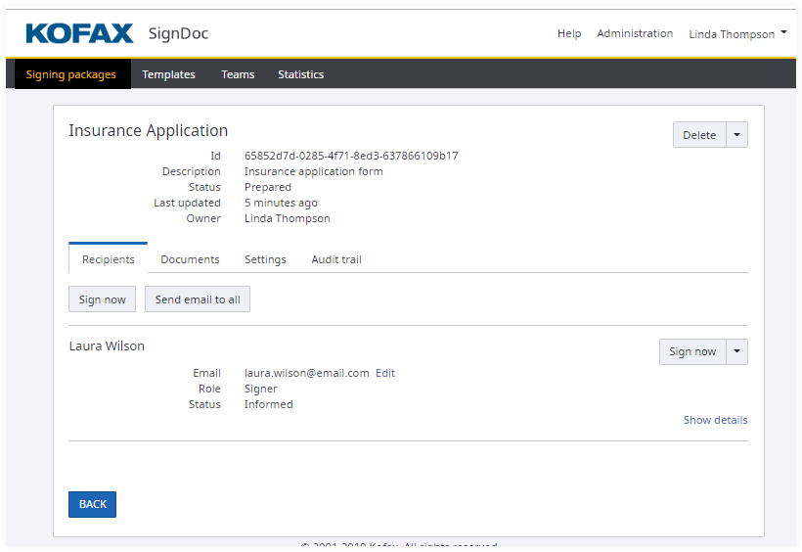Viewport: 802px width, 552px height.
Task: Select Signing packages in the navigation bar
Action: [x=71, y=74]
